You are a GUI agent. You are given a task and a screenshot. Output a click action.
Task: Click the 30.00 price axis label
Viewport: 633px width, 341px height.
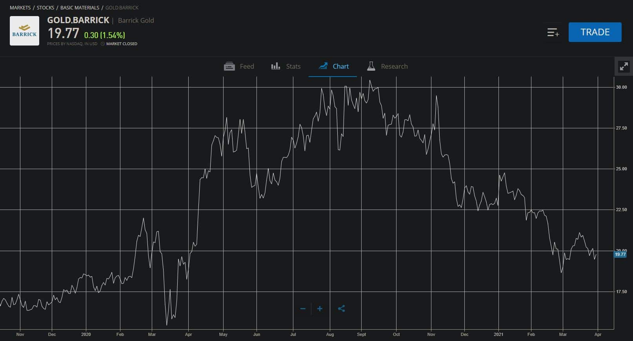point(621,87)
